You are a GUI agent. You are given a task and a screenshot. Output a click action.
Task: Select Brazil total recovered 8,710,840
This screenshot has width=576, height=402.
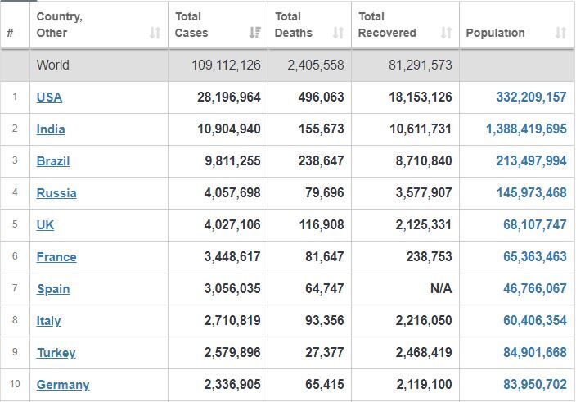pos(424,161)
